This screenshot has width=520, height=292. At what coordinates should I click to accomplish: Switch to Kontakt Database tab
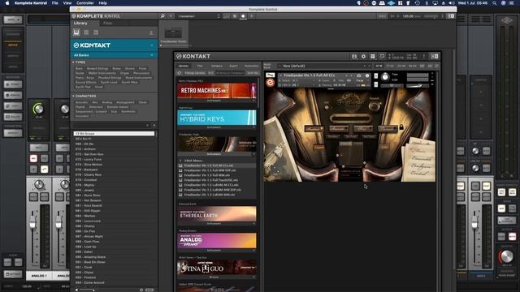[x=217, y=66]
